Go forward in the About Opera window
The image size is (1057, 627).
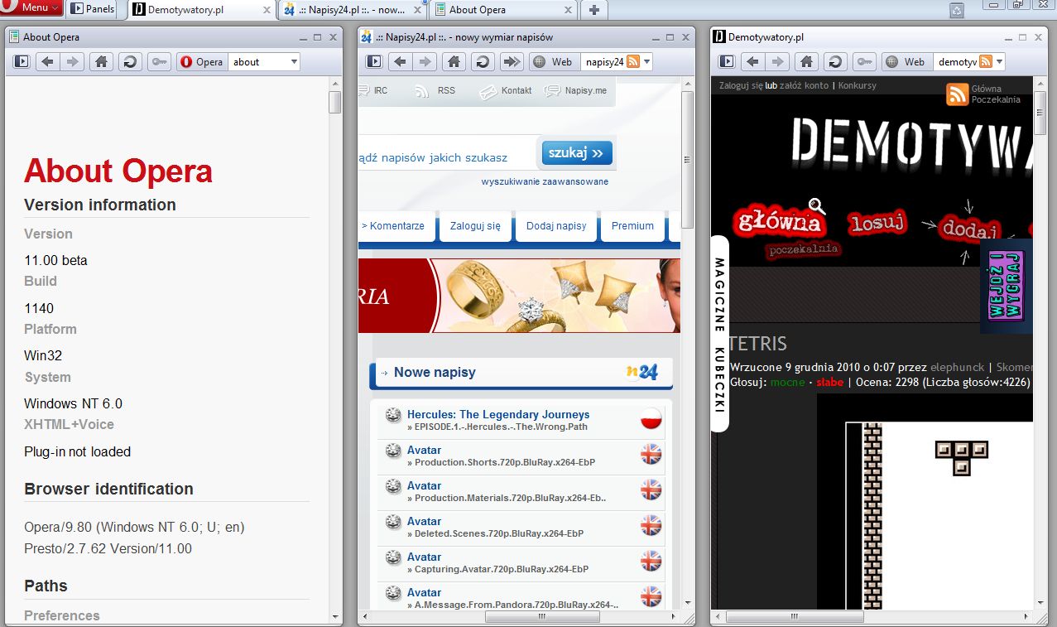pos(73,61)
